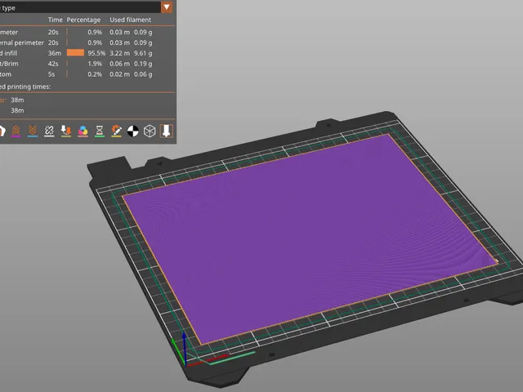This screenshot has height=392, width=523.
Task: Toggle pause prints hourglass icon
Action: (x=100, y=131)
